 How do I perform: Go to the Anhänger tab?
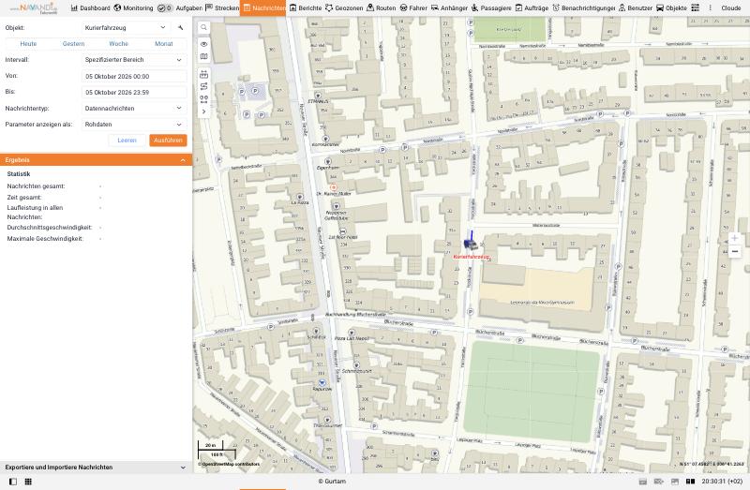tap(450, 7)
